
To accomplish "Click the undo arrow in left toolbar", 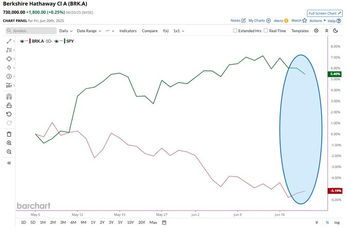I will tap(9, 115).
